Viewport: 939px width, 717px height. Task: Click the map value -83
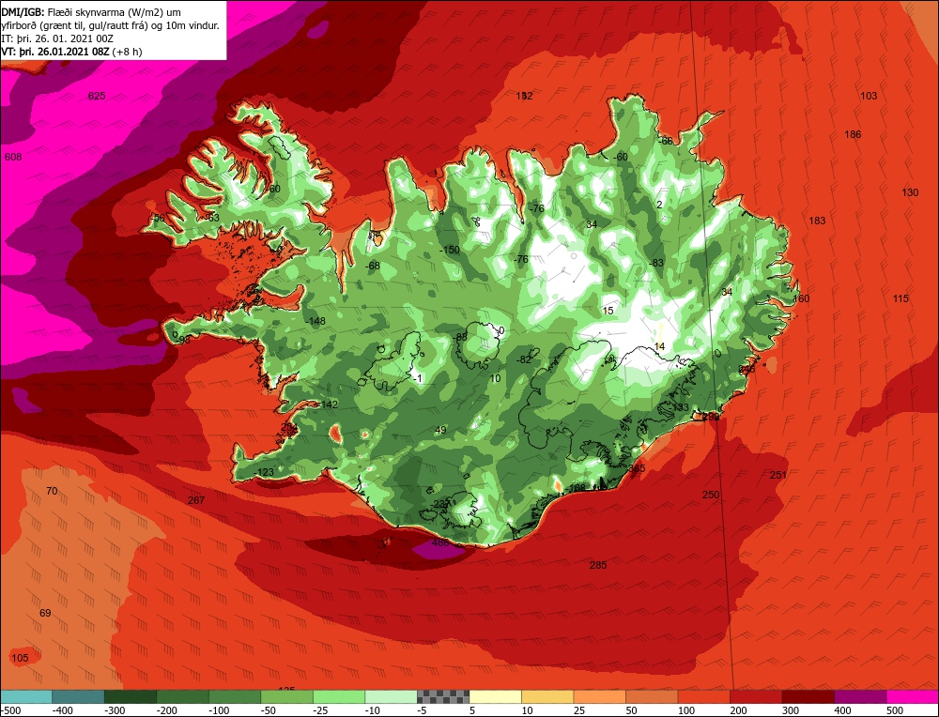click(x=656, y=263)
